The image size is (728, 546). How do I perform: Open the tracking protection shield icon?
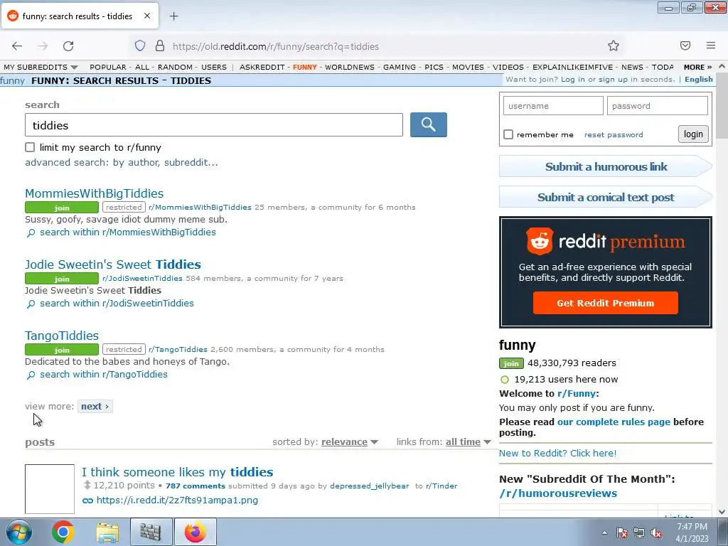tap(140, 46)
